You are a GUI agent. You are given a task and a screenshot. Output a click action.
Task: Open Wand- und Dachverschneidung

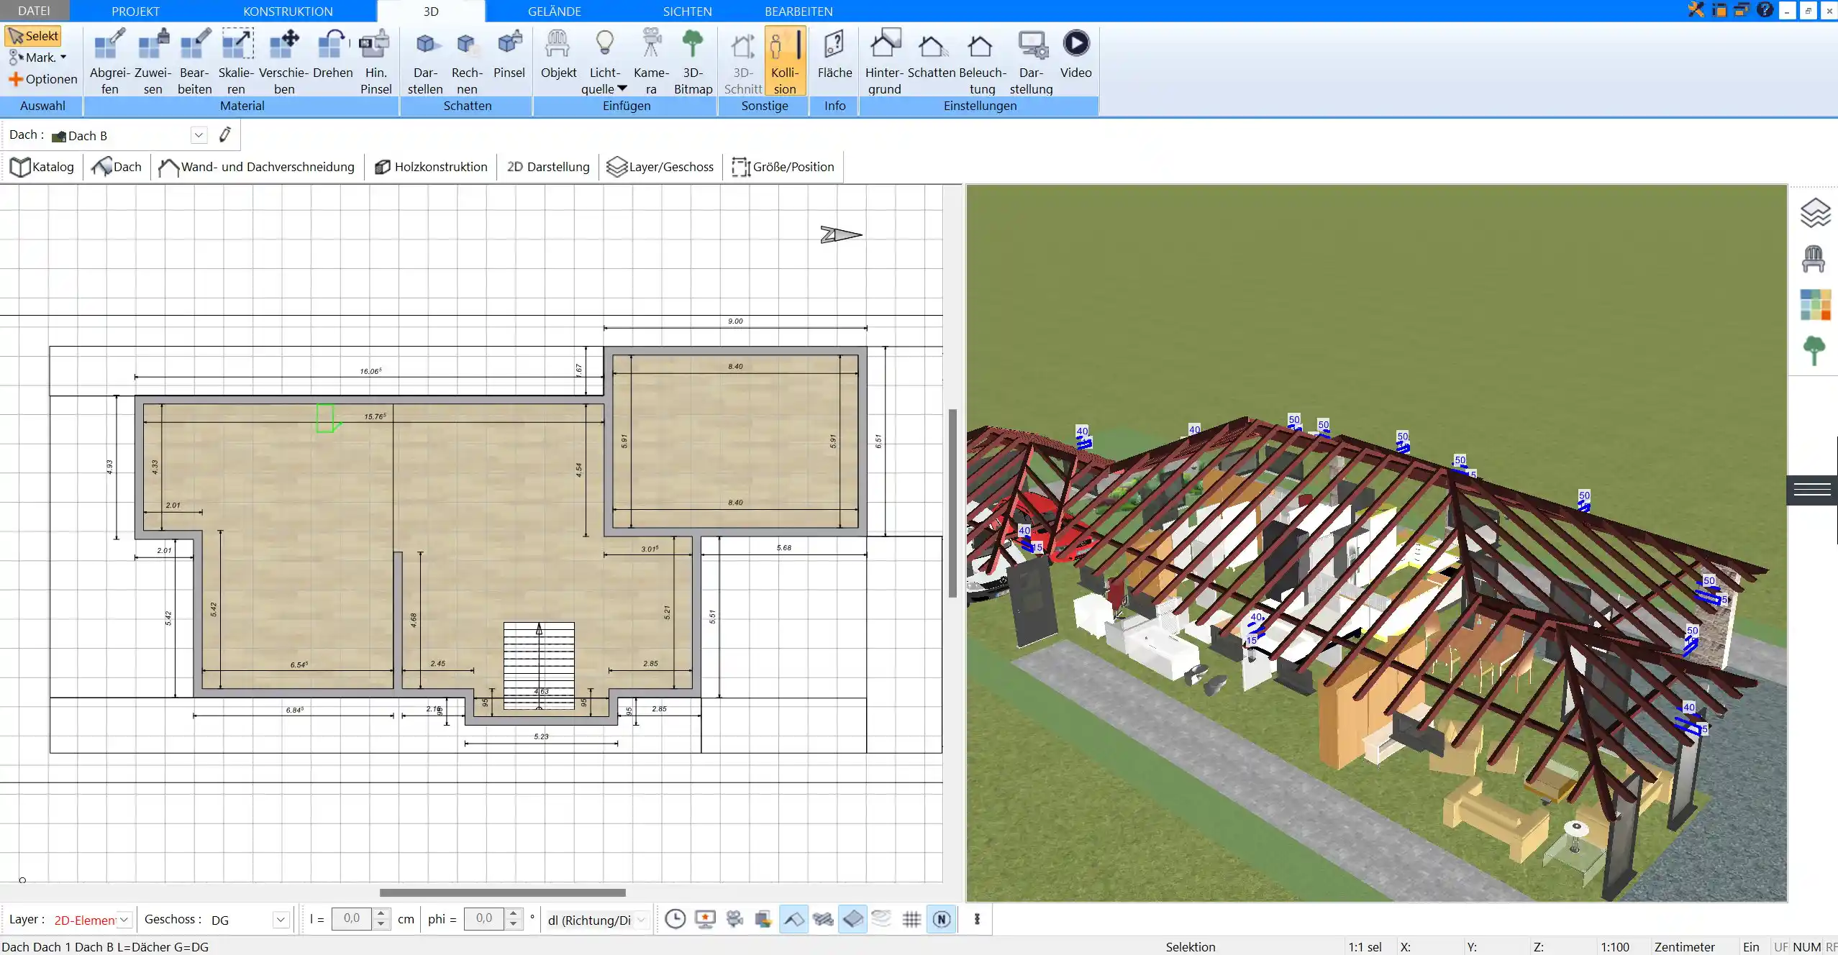point(257,167)
